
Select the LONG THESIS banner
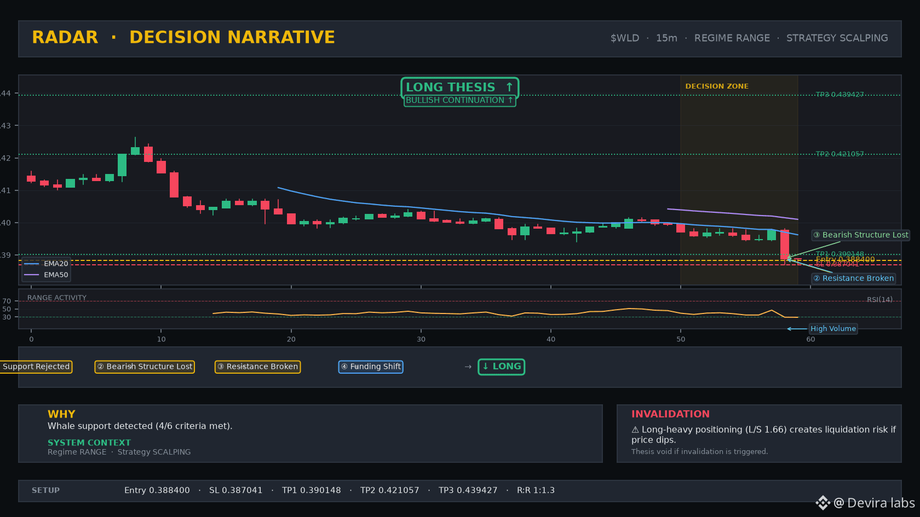point(459,87)
